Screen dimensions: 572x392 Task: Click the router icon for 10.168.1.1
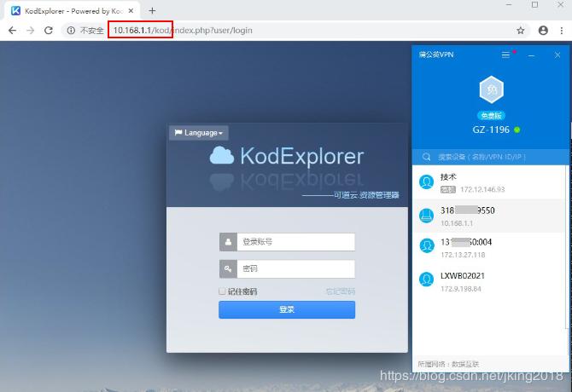(427, 216)
